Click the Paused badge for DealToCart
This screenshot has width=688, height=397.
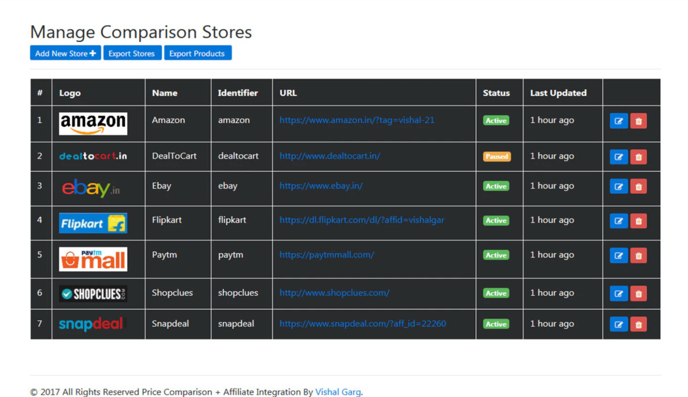497,157
